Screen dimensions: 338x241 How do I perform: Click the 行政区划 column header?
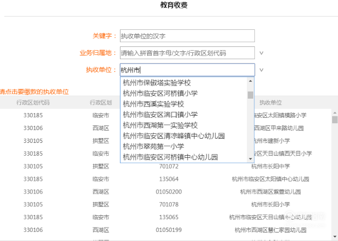coord(101,102)
